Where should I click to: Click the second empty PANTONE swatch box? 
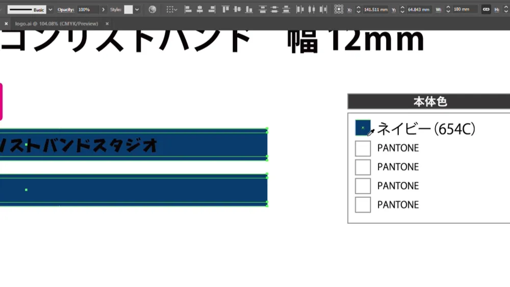tap(363, 167)
